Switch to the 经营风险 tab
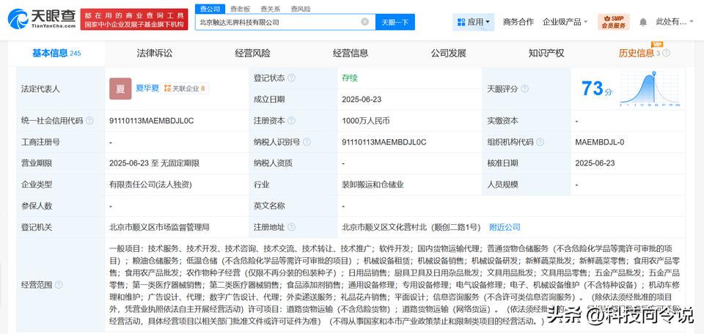704x334 pixels. point(253,53)
